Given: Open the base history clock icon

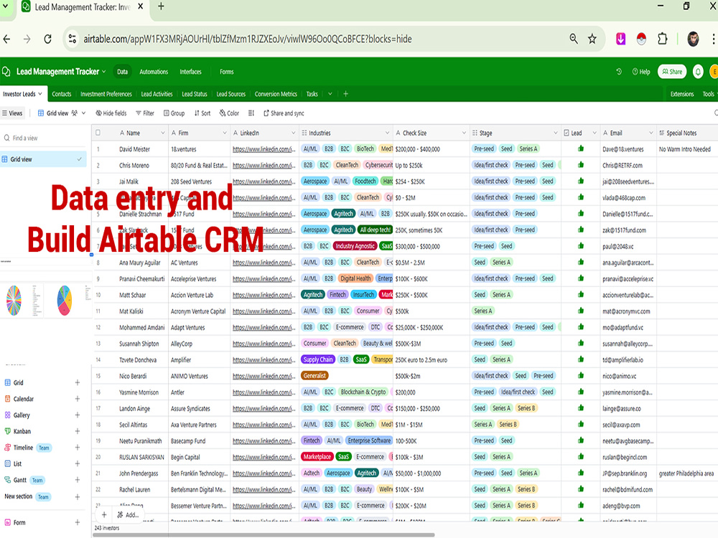Looking at the screenshot, I should [x=619, y=72].
